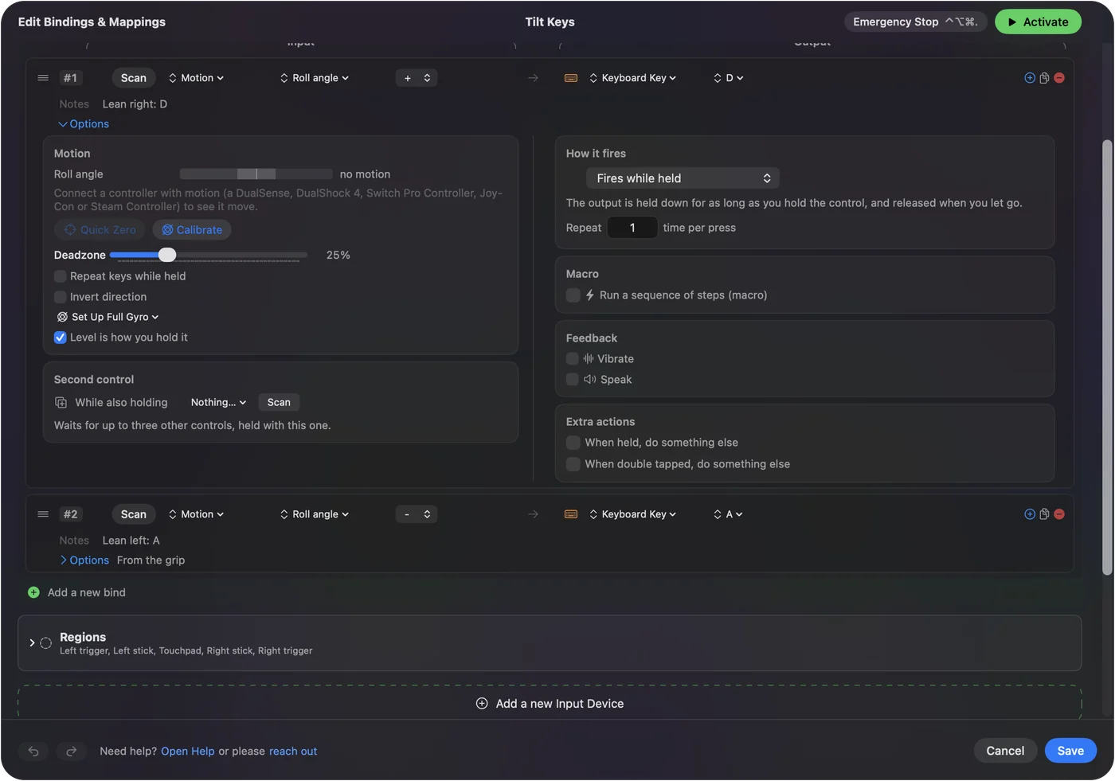Viewport: 1115px width, 781px height.
Task: Click the Save button
Action: tap(1070, 751)
